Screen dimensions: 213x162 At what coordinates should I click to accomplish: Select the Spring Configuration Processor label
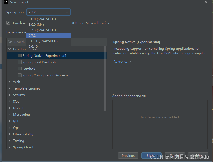tap(46, 75)
